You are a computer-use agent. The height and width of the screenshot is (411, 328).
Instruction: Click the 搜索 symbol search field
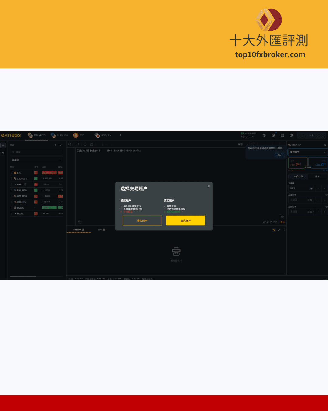click(36, 152)
